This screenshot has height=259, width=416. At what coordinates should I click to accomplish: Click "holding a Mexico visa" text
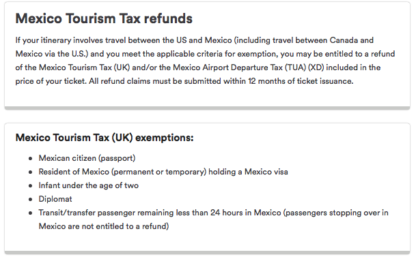[x=248, y=172]
